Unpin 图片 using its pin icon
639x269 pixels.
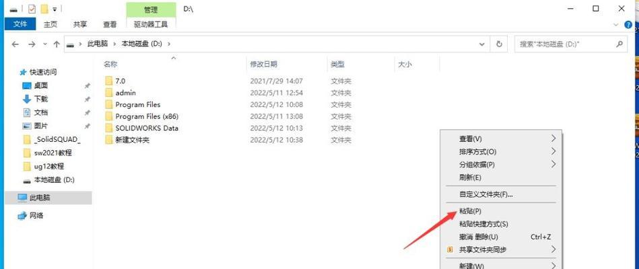(x=87, y=126)
